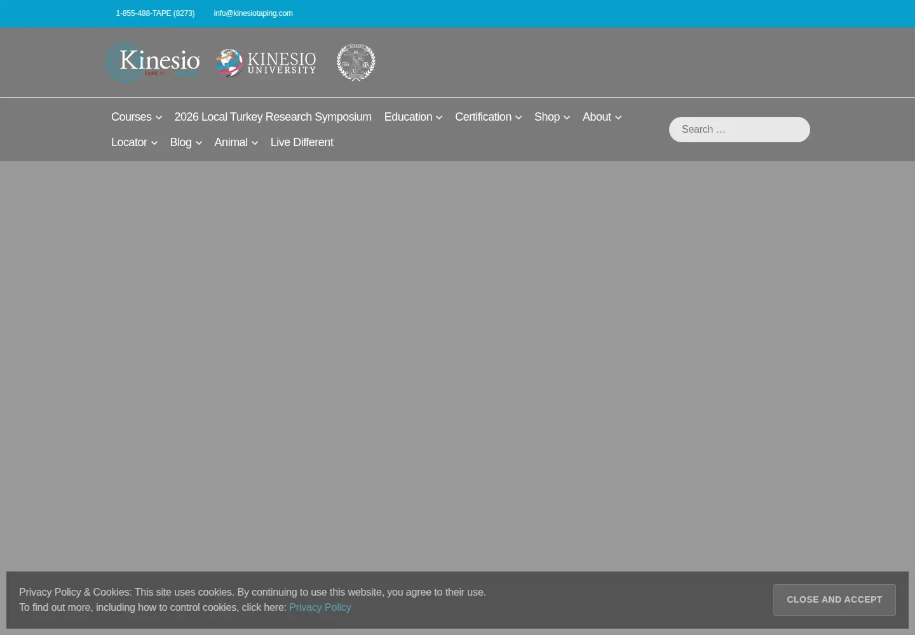
Task: Open 2026 Local Turkey Research Symposium
Action: (x=273, y=117)
